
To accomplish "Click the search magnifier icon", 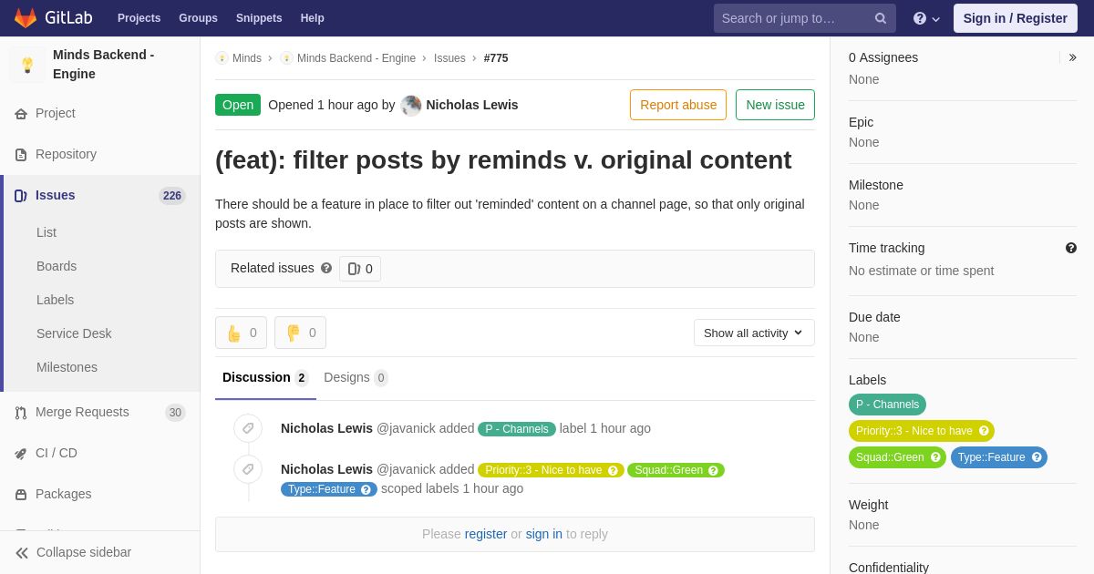I will [x=880, y=18].
